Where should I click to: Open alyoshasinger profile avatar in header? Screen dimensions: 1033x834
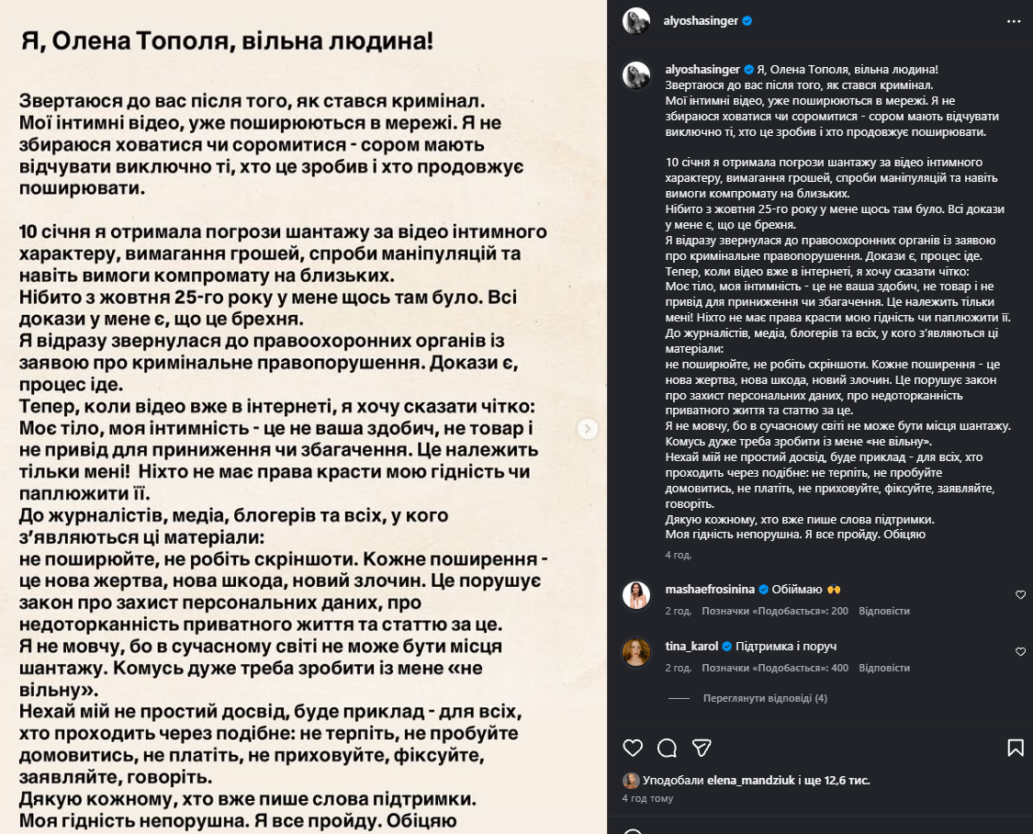636,21
